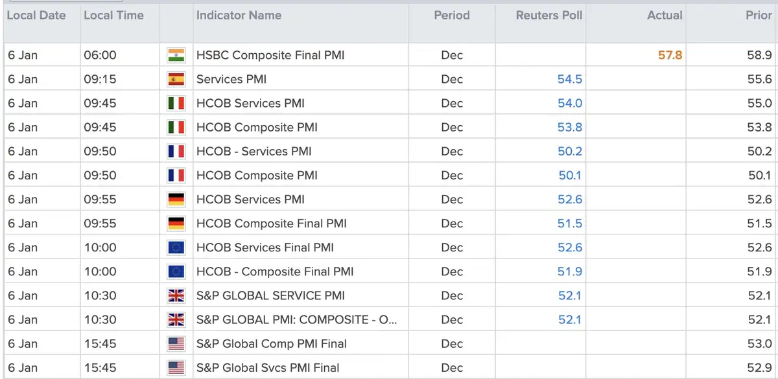Click the prior value 53.0
Viewport: 778px width, 379px height.
click(759, 343)
